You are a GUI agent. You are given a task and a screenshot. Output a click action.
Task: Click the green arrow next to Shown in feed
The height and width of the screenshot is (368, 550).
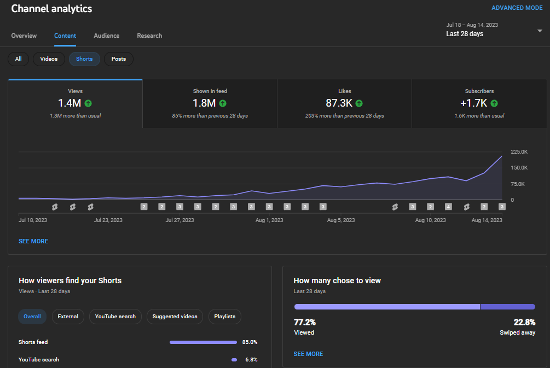223,103
